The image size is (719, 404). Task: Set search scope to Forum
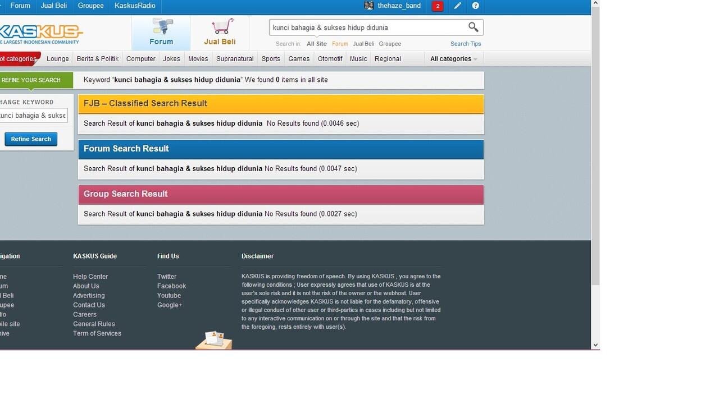[x=340, y=44]
